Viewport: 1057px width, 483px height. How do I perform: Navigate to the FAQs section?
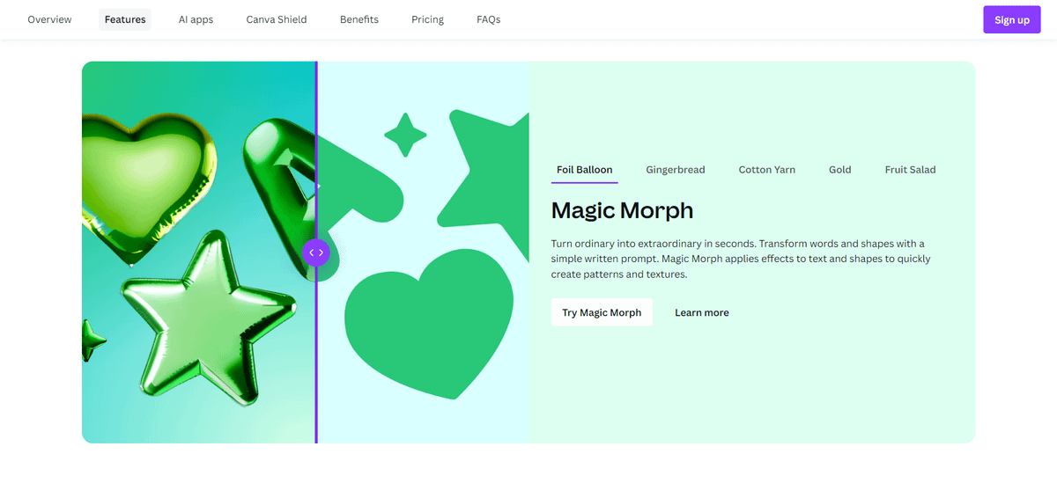coord(488,19)
